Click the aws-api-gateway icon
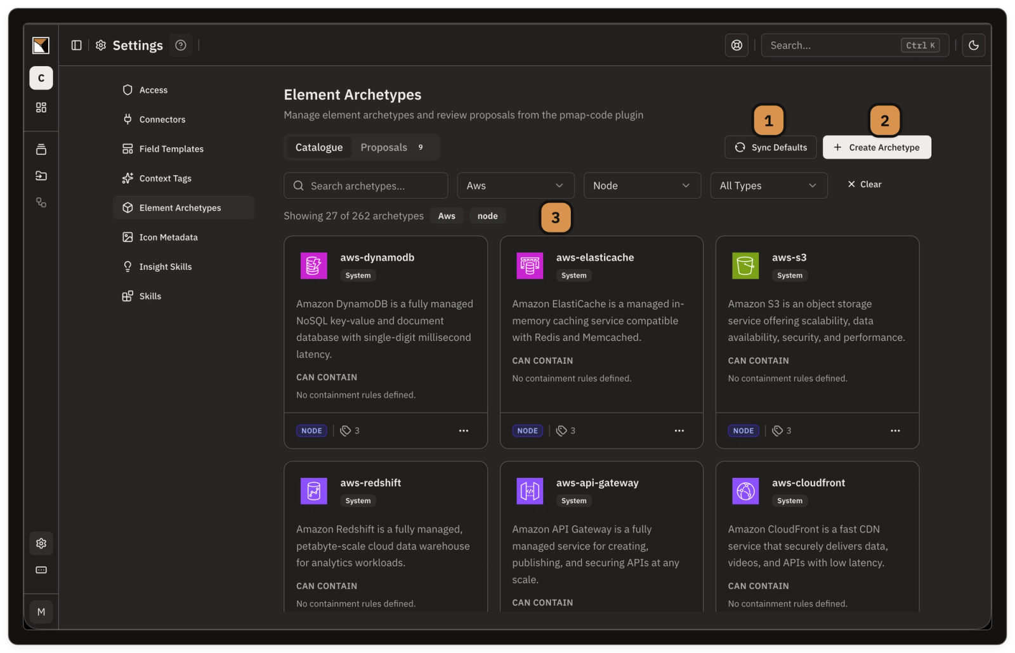Image resolution: width=1015 pixels, height=653 pixels. [x=530, y=491]
